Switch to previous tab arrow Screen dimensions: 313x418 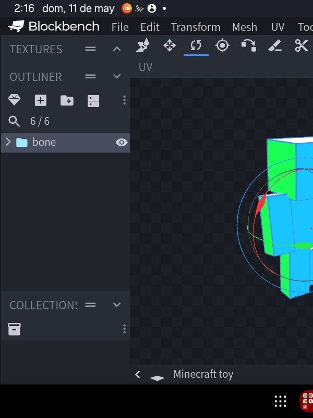pos(138,374)
